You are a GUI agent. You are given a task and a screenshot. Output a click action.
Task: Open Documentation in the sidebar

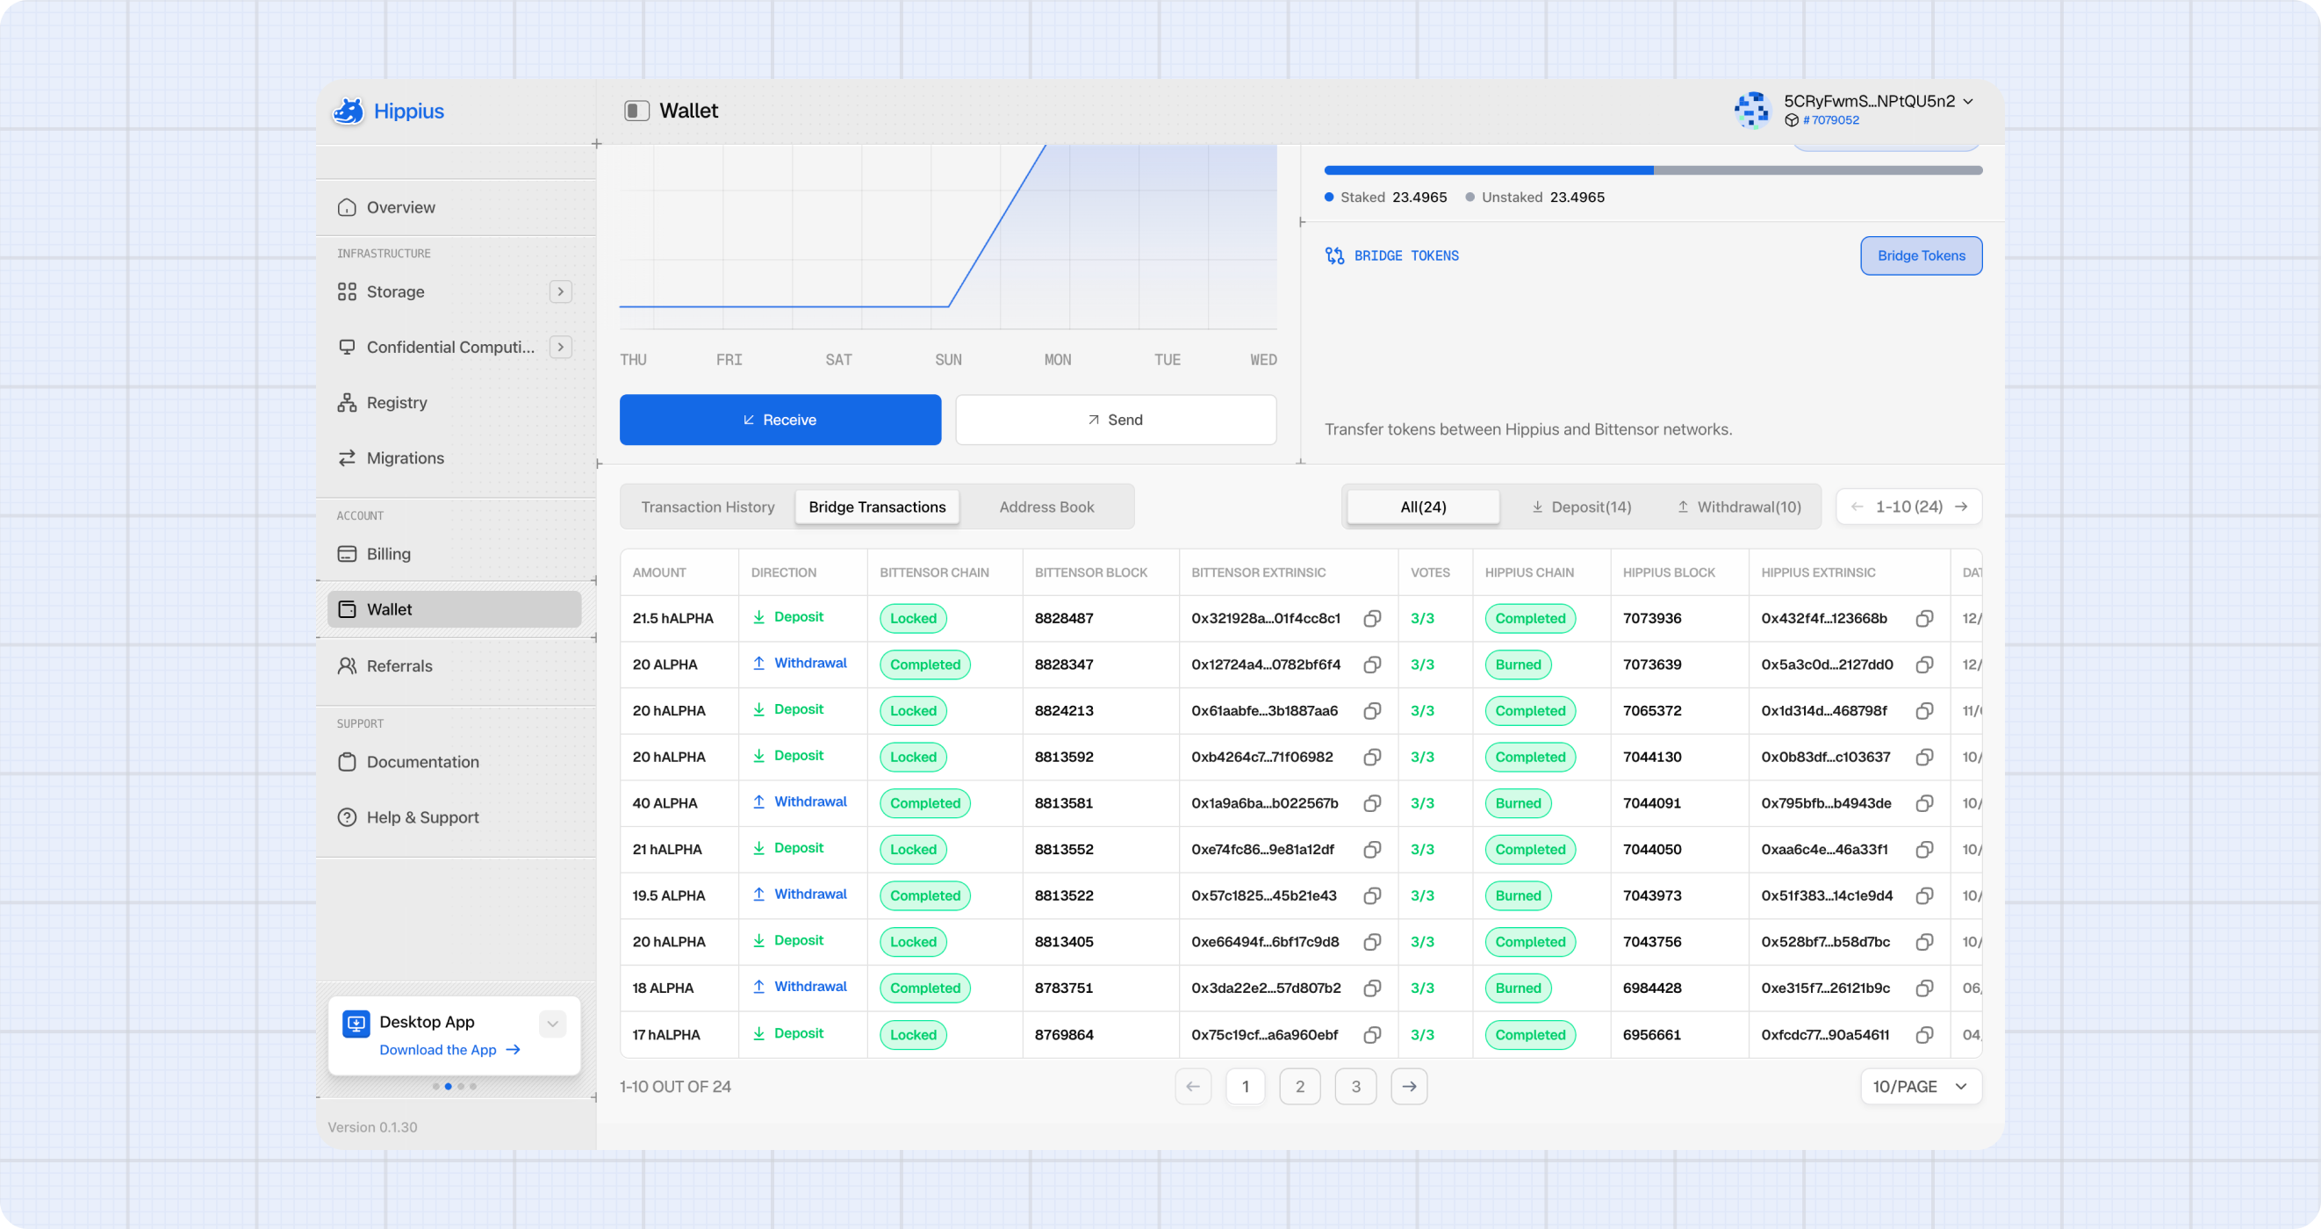(455, 762)
